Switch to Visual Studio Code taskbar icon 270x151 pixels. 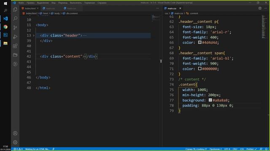click(x=5, y=18)
